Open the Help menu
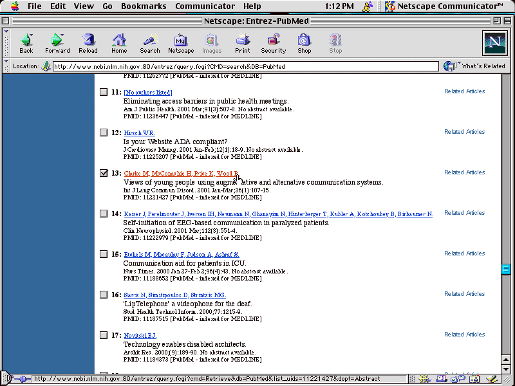 252,6
